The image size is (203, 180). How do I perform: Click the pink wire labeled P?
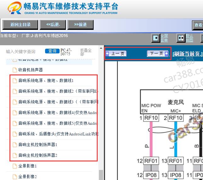click(x=151, y=139)
